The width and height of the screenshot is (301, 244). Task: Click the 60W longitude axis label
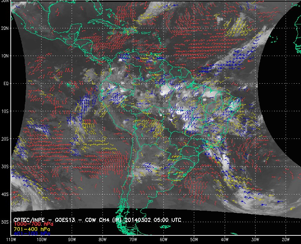click(163, 239)
